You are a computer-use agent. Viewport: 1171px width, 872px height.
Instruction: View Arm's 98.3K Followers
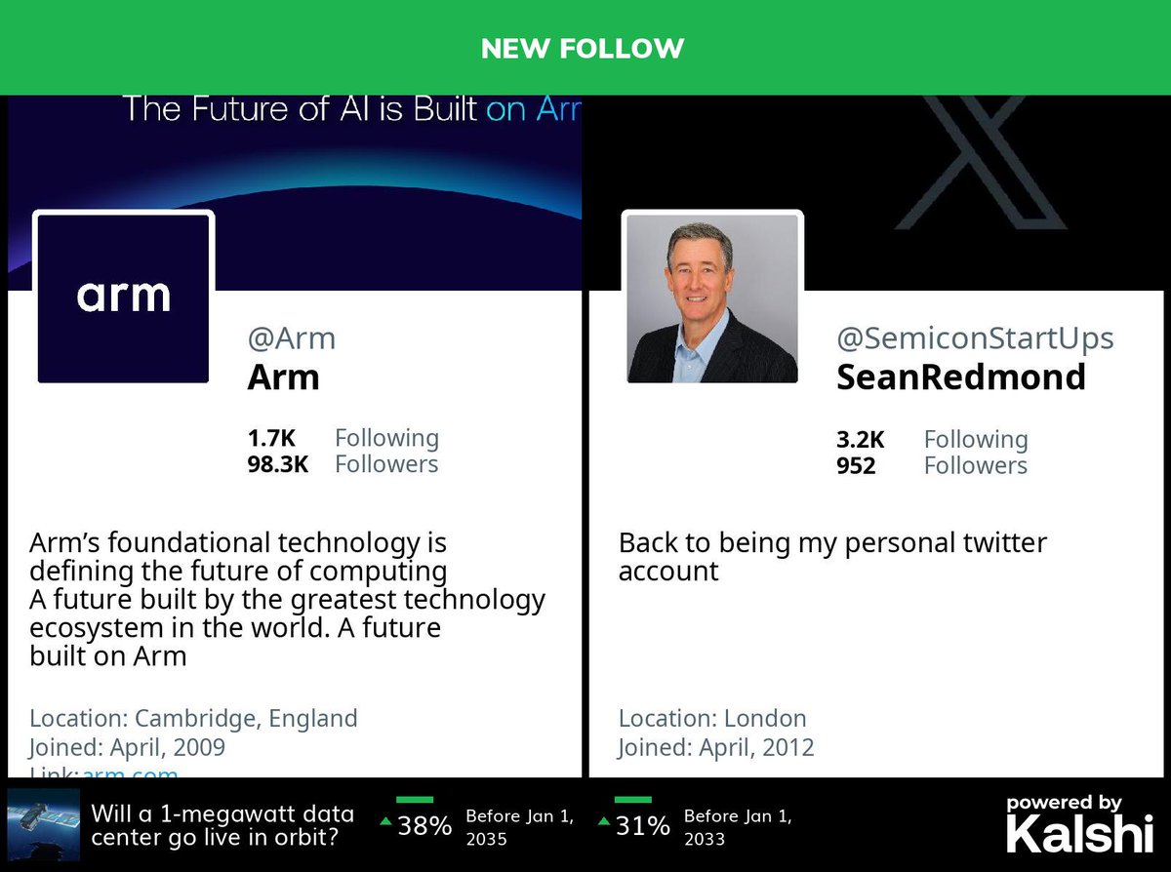coord(343,464)
